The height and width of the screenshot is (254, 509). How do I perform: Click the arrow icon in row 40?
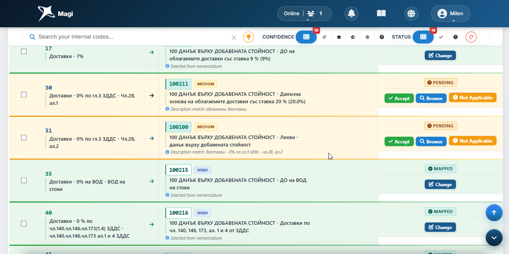152,224
